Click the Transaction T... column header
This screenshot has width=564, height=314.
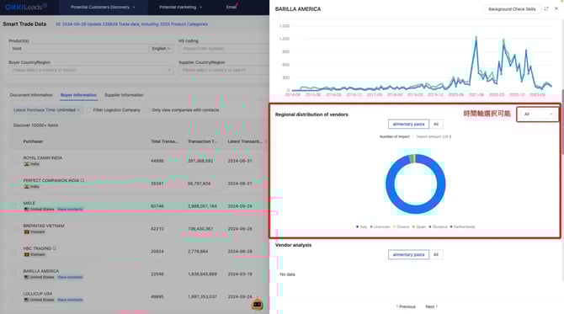(203, 141)
